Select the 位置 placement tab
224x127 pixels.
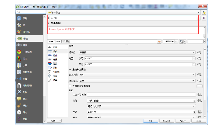(58, 76)
